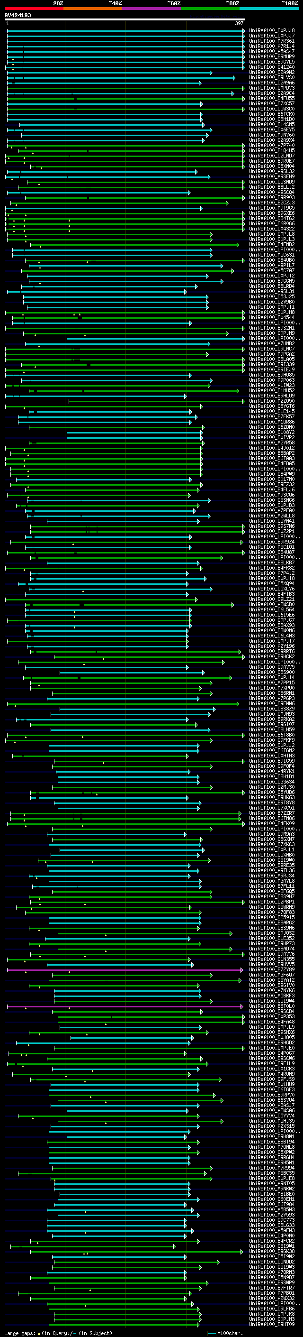
Task: Click the cyan alignment bar of UniRef100_A9SL32
Action: click(102, 172)
